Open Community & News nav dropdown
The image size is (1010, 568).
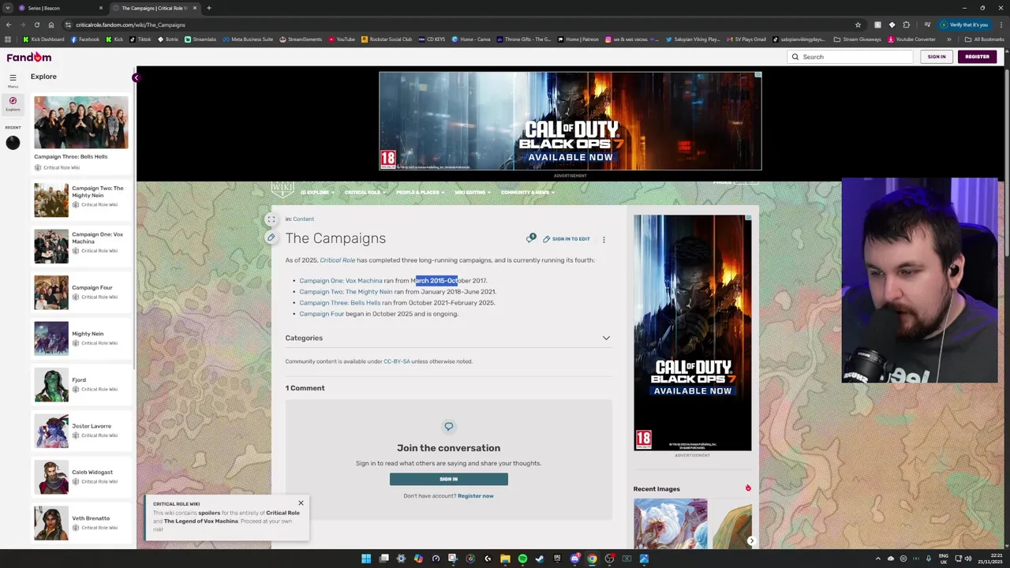coord(527,192)
